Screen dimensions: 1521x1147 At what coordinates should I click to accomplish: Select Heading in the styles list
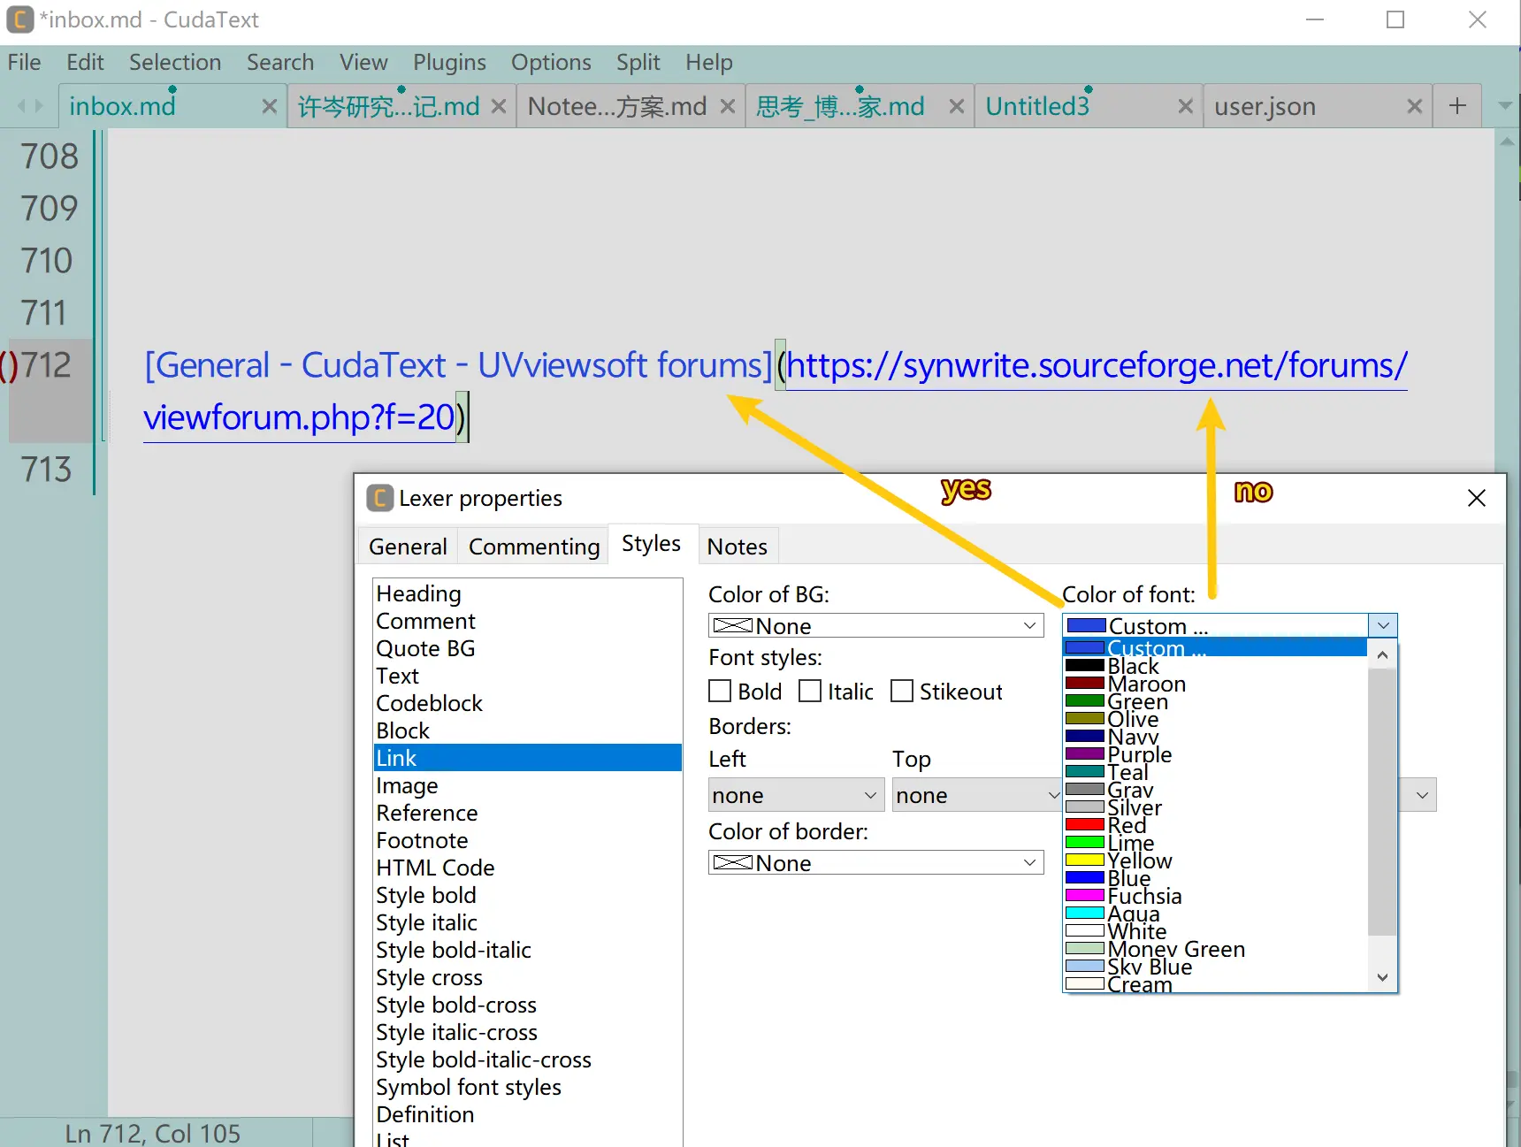tap(418, 593)
